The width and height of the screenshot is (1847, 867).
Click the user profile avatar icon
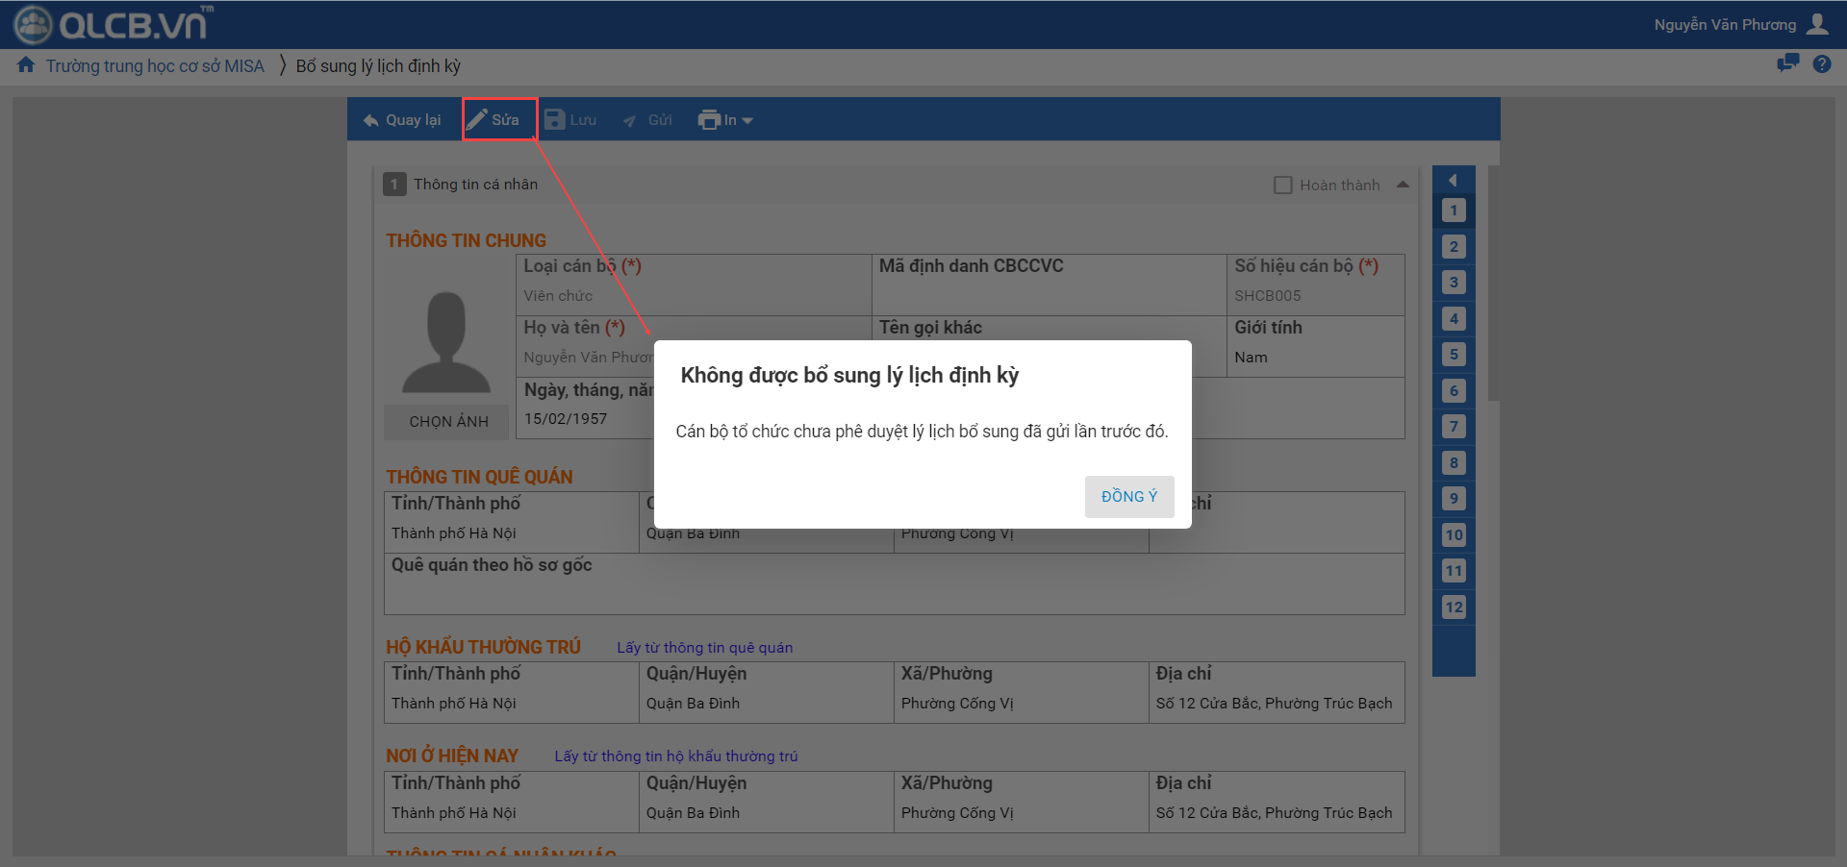point(1817,24)
